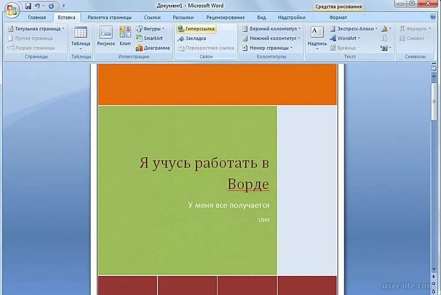Insert a picture with Рисунок

106,36
